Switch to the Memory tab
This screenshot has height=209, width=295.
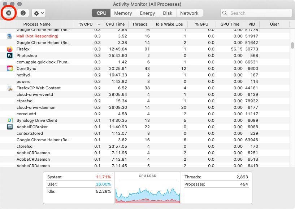pos(123,13)
